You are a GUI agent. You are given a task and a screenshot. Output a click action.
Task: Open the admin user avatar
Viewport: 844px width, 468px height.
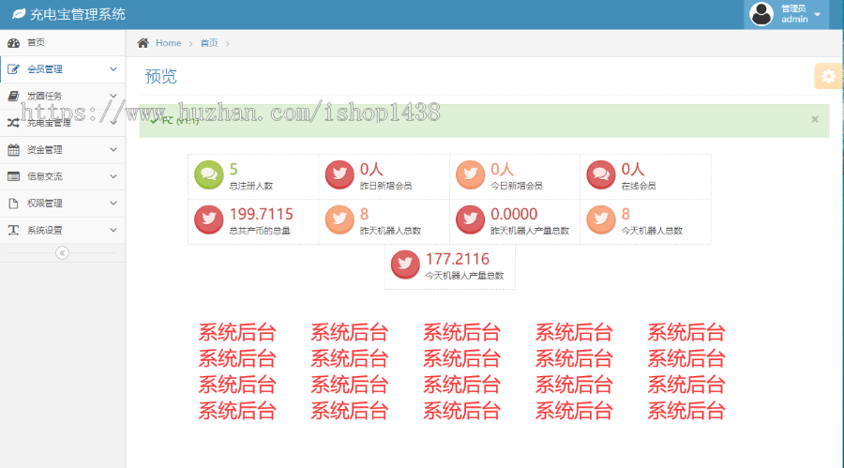761,14
